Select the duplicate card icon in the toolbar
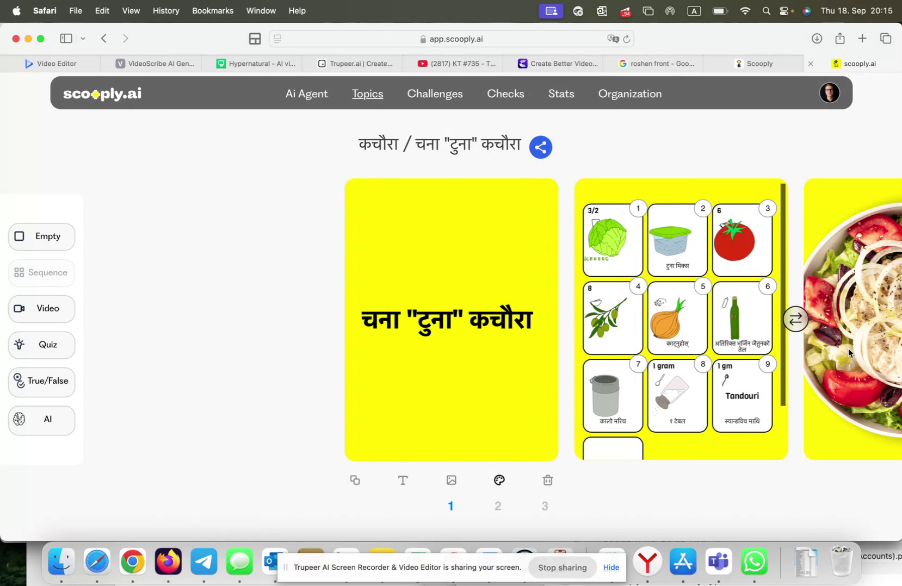This screenshot has height=586, width=902. (x=355, y=480)
